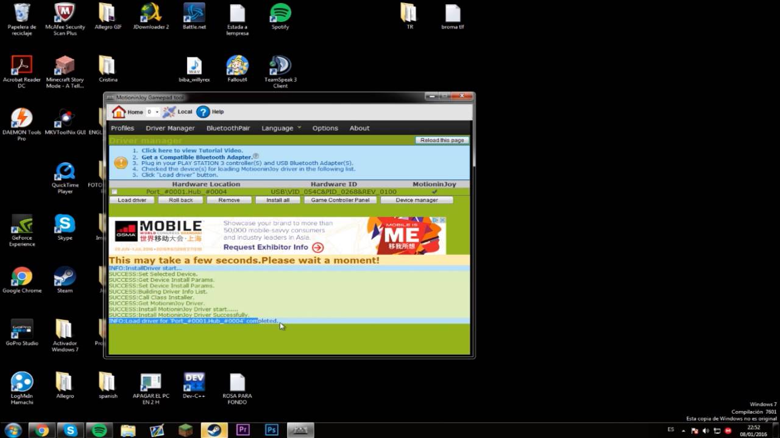Click the info icon after Compatible Bluetooth Adapter
780x438 pixels.
(256, 156)
